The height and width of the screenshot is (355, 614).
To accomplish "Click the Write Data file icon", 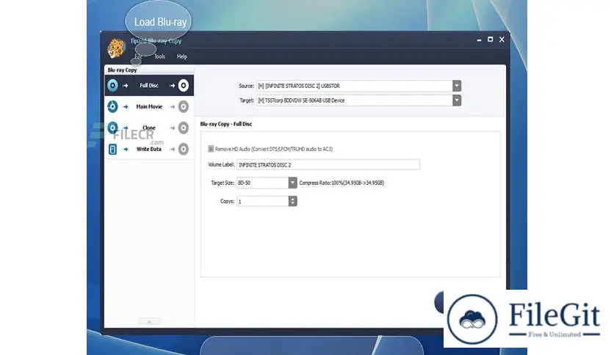I will [112, 149].
